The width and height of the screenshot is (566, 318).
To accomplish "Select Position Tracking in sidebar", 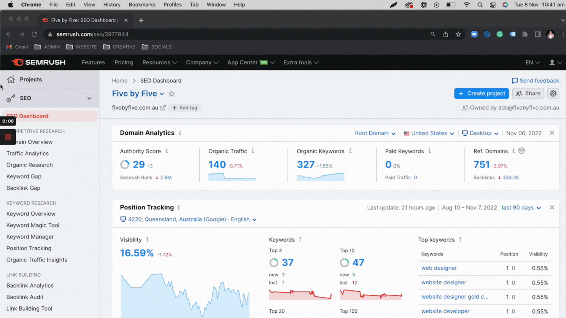I will [29, 248].
